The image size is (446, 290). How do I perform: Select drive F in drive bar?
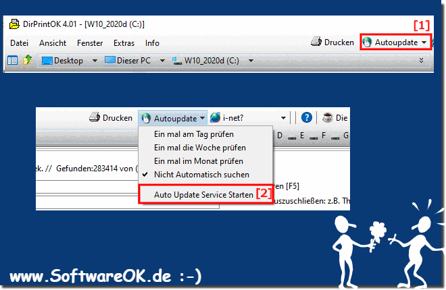point(318,136)
